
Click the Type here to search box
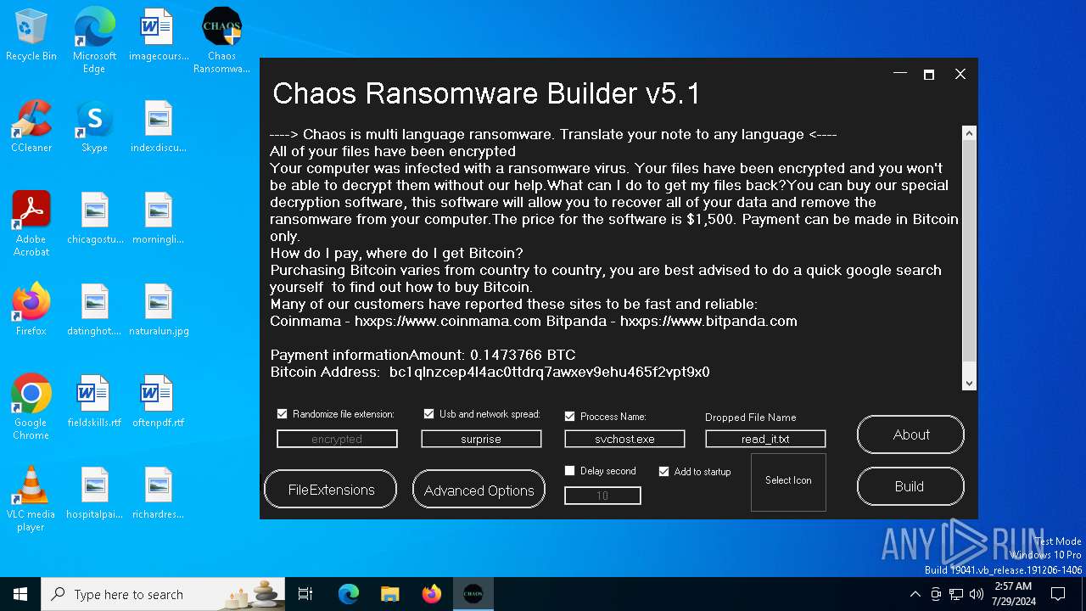(164, 594)
